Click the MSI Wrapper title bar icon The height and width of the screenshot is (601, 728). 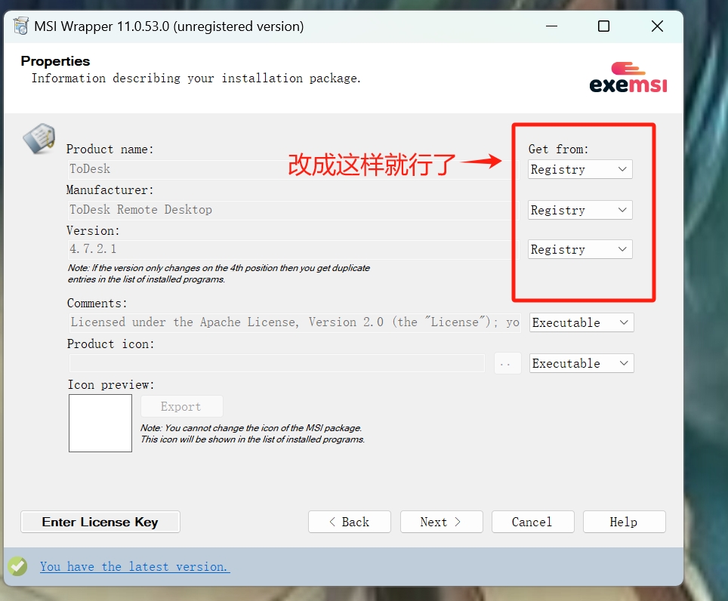pyautogui.click(x=21, y=26)
